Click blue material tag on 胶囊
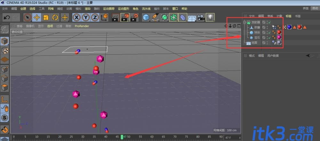Screen dimensions: 320x141 [x=289, y=27]
